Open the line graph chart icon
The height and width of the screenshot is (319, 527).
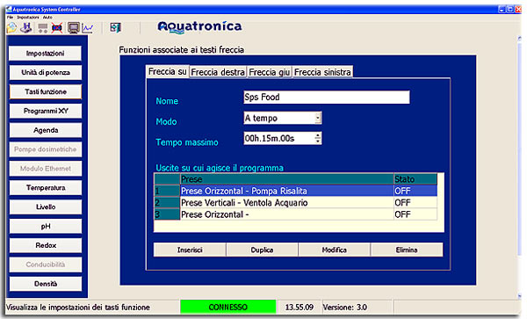pyautogui.click(x=88, y=27)
